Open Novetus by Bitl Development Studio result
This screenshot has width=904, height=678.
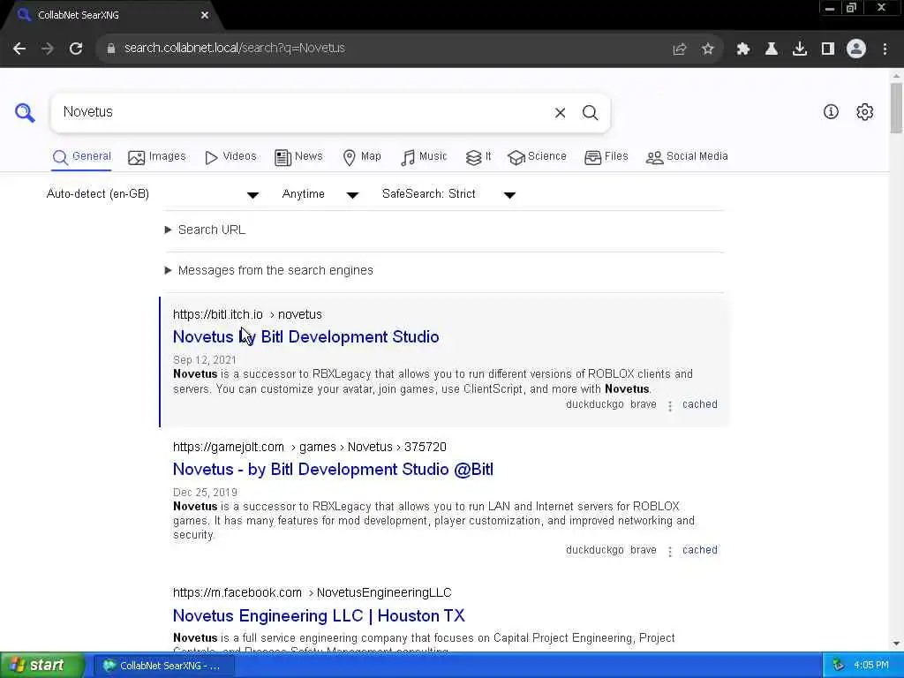[305, 336]
